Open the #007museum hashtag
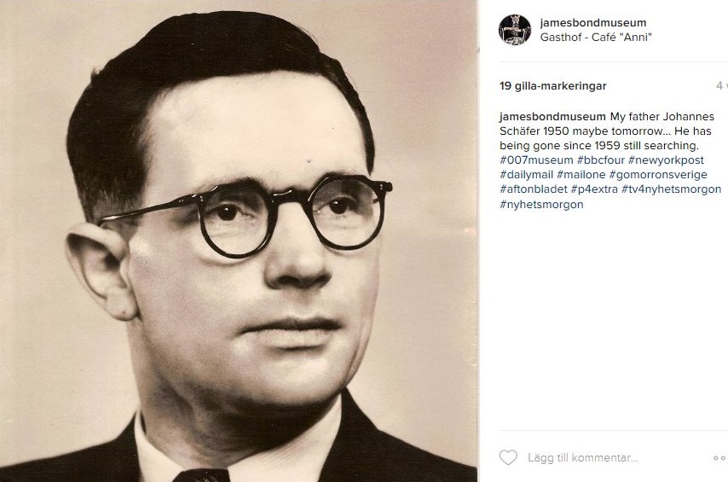 point(536,160)
